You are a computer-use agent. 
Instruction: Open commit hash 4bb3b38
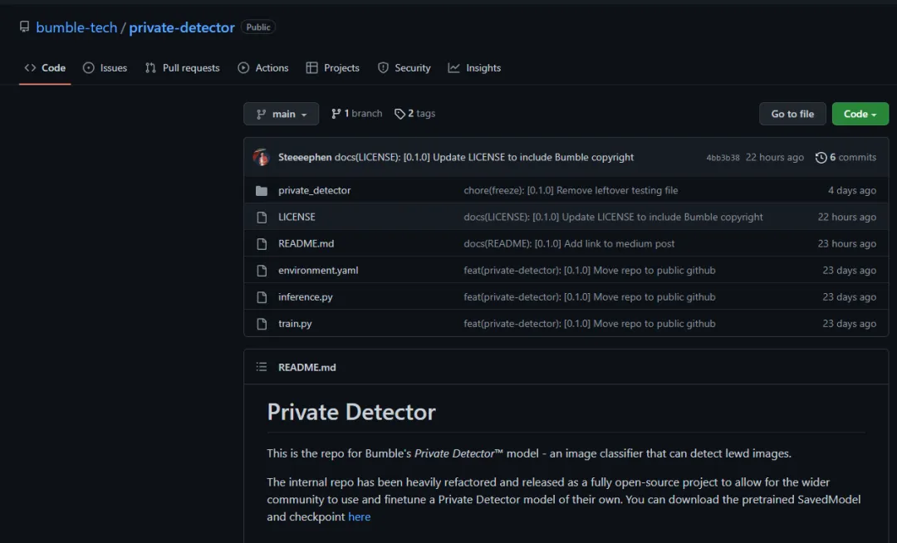coord(723,158)
